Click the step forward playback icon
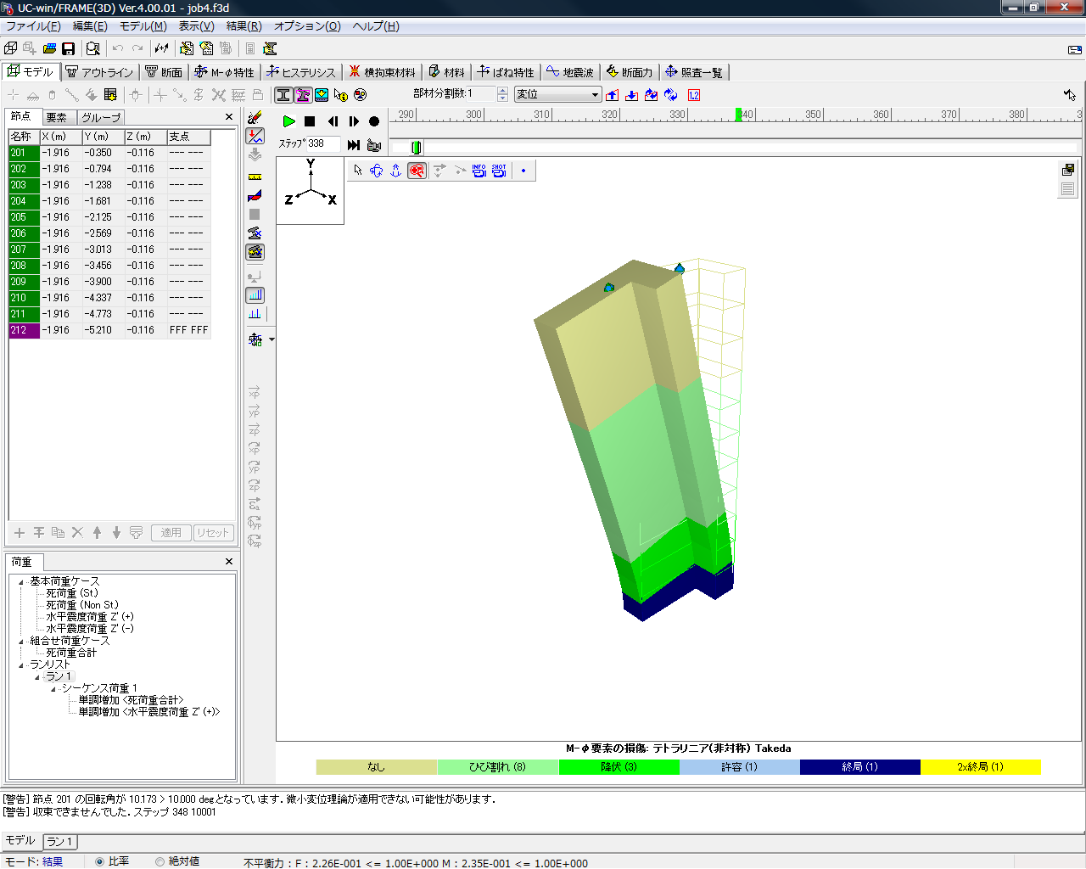 click(354, 121)
